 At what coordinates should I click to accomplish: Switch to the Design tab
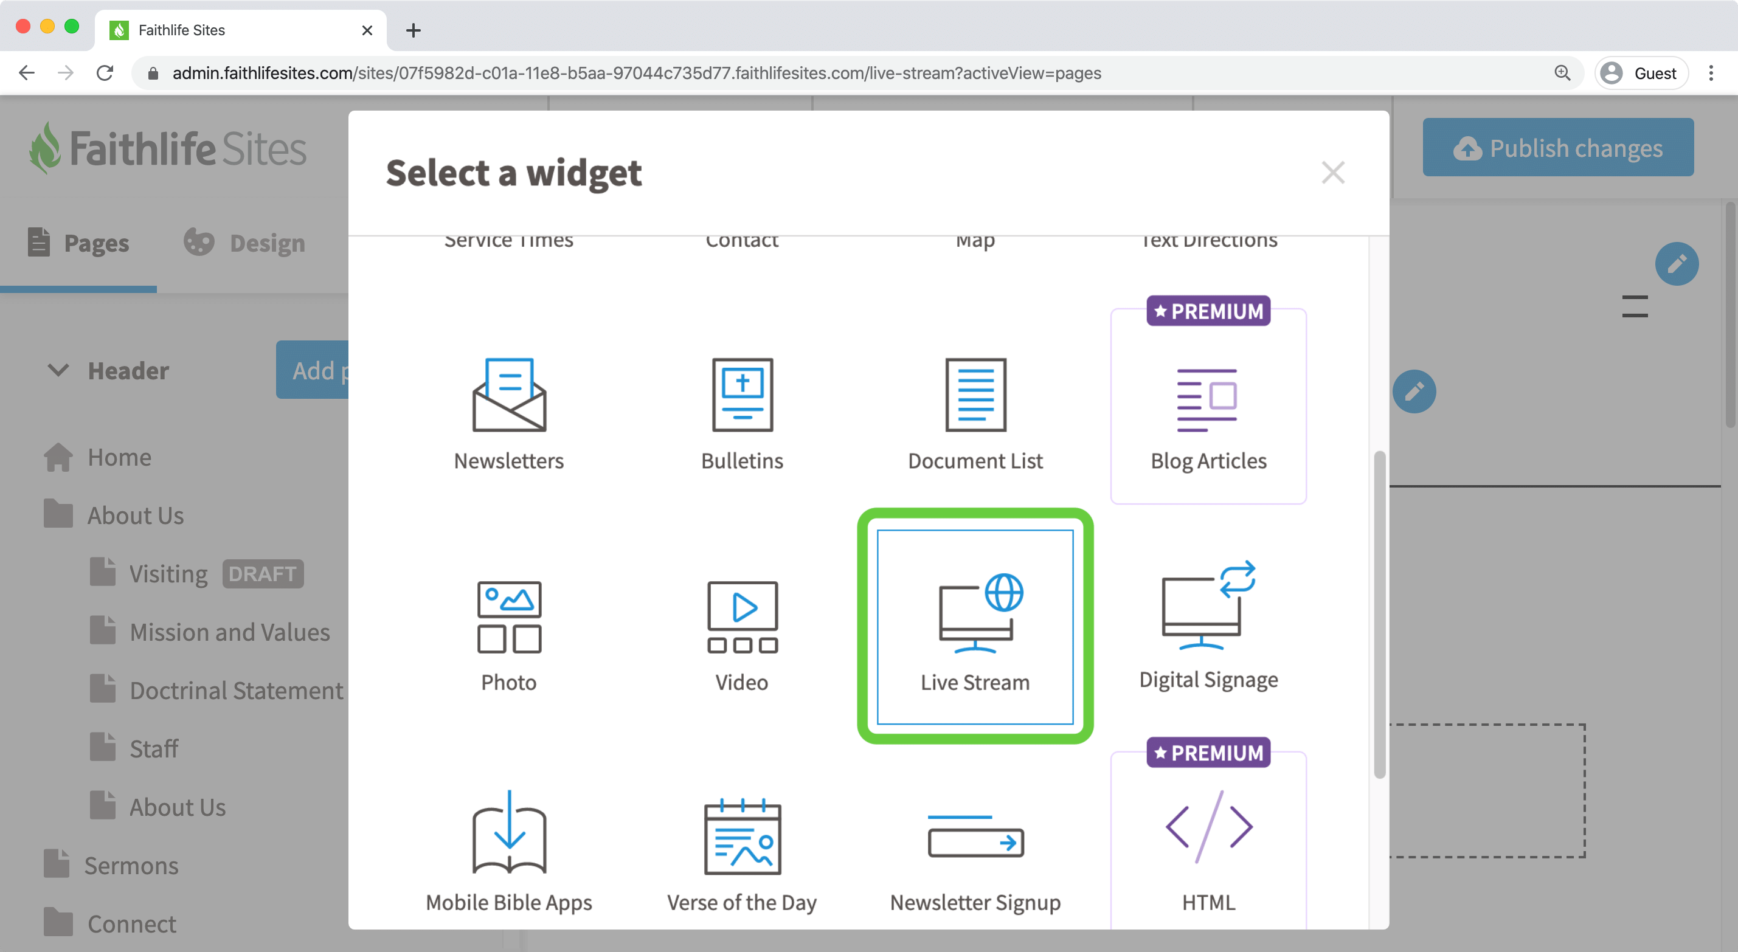coord(244,243)
